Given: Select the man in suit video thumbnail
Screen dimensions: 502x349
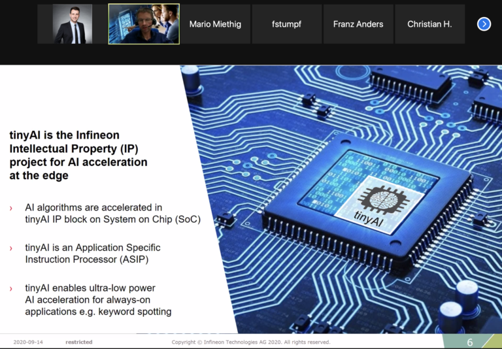Looking at the screenshot, I should 73,24.
